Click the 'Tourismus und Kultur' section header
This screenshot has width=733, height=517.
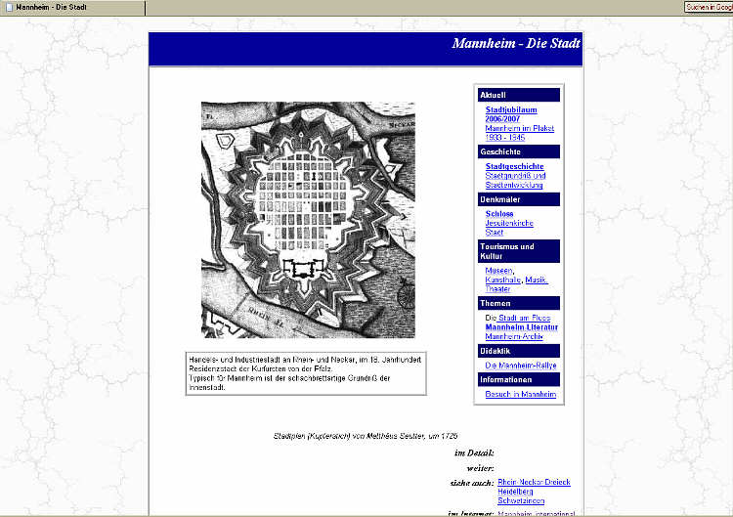[518, 251]
